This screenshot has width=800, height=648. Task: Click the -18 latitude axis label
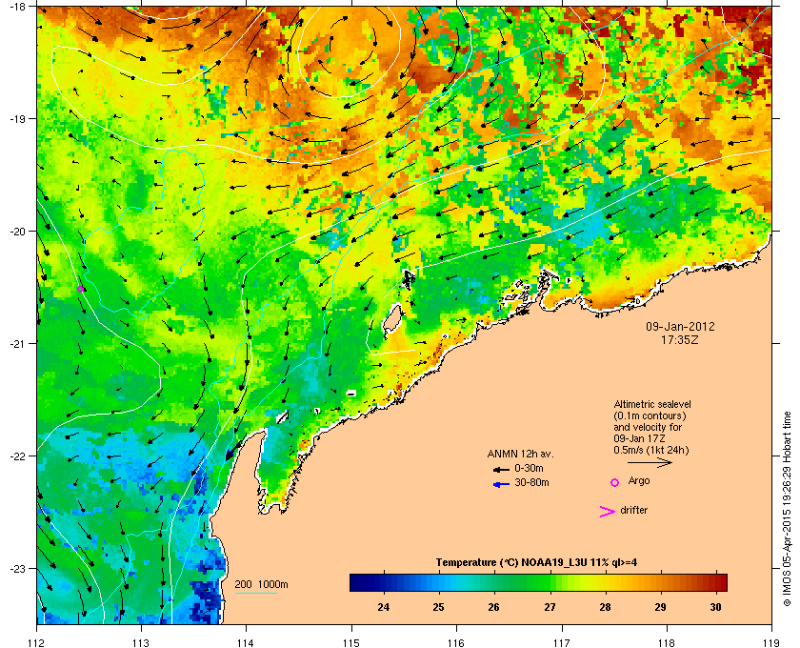17,7
